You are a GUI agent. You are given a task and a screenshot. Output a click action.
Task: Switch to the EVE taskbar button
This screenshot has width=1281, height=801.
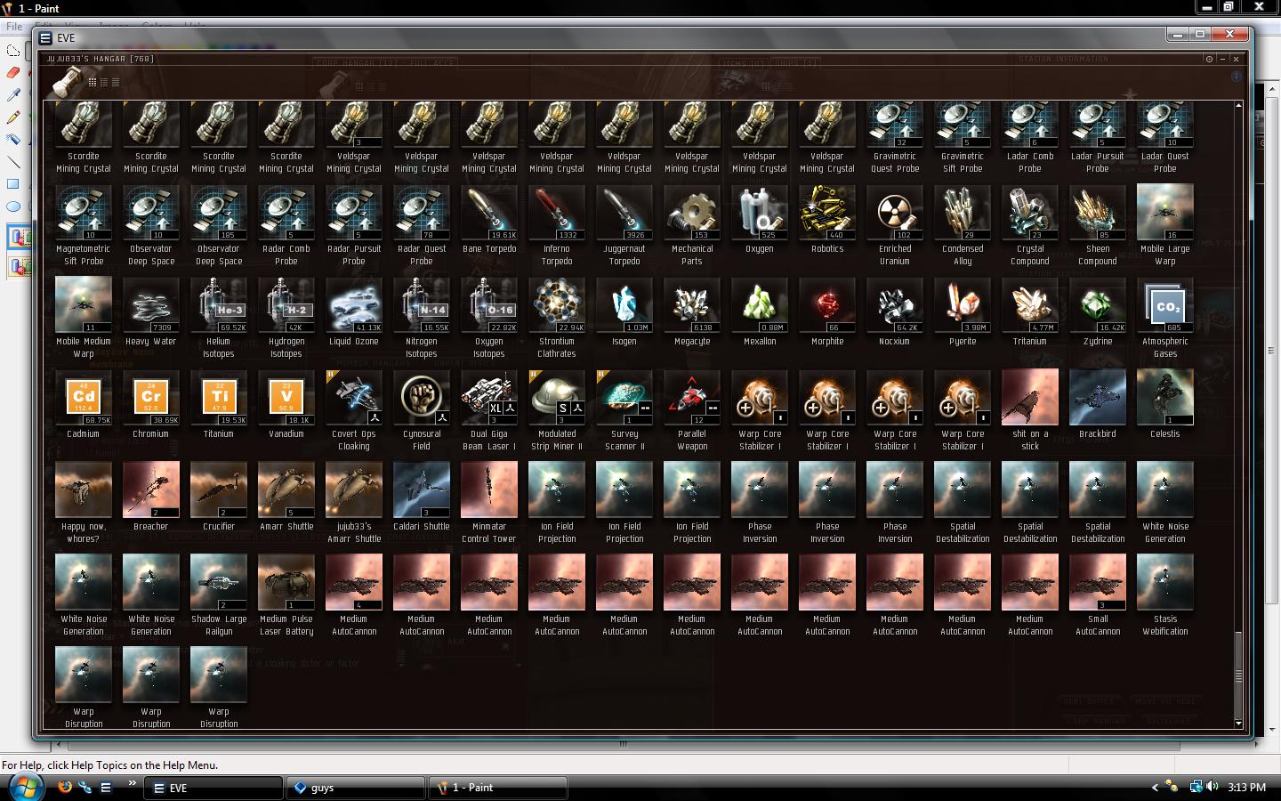[213, 788]
